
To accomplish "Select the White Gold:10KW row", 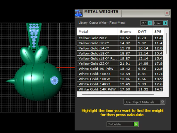I will point(120,79).
